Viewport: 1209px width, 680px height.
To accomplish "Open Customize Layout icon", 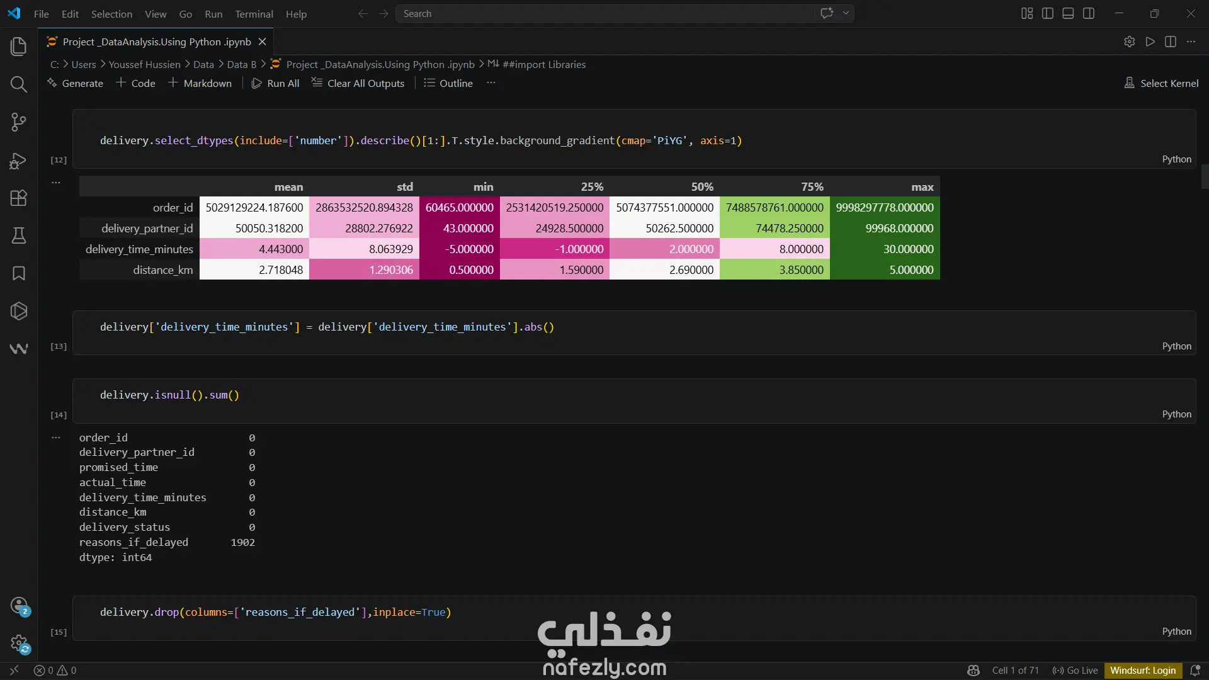I will coord(1027,13).
